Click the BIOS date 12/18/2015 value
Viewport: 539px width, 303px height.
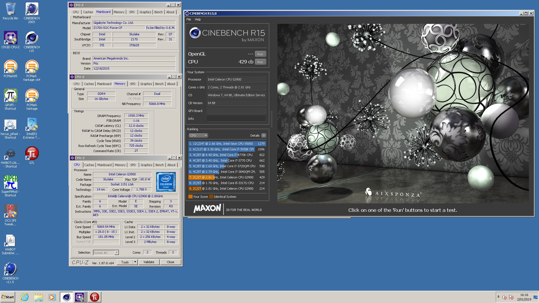134,68
